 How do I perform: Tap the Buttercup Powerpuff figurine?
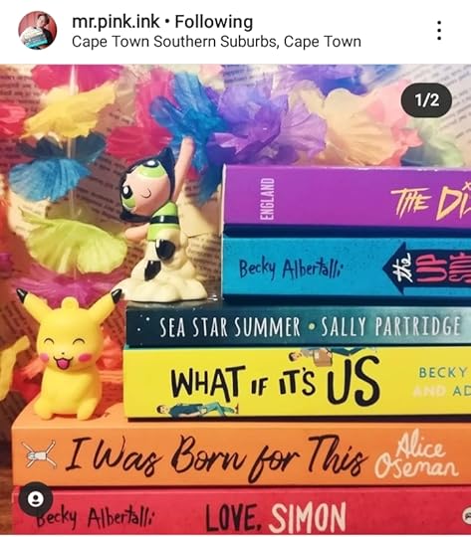click(157, 226)
